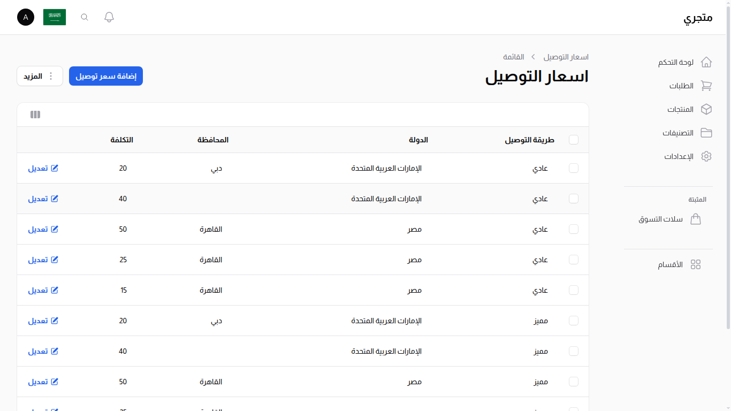Open the dashboard from لوحة التحكم sidebar icon
Screen dimensions: 731x411
706,62
